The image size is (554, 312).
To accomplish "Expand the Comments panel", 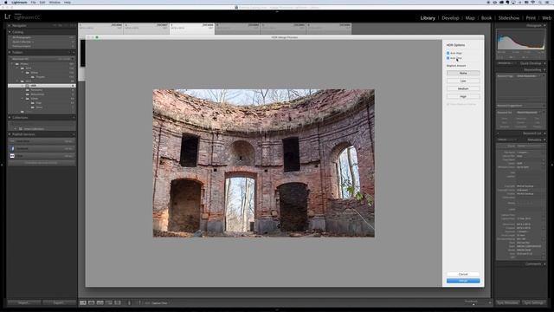I will (x=544, y=263).
